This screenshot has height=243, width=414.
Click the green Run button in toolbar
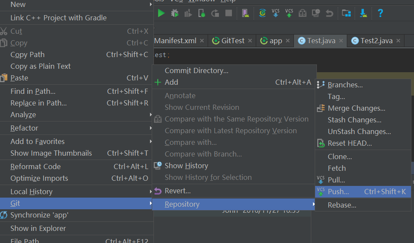coord(161,13)
